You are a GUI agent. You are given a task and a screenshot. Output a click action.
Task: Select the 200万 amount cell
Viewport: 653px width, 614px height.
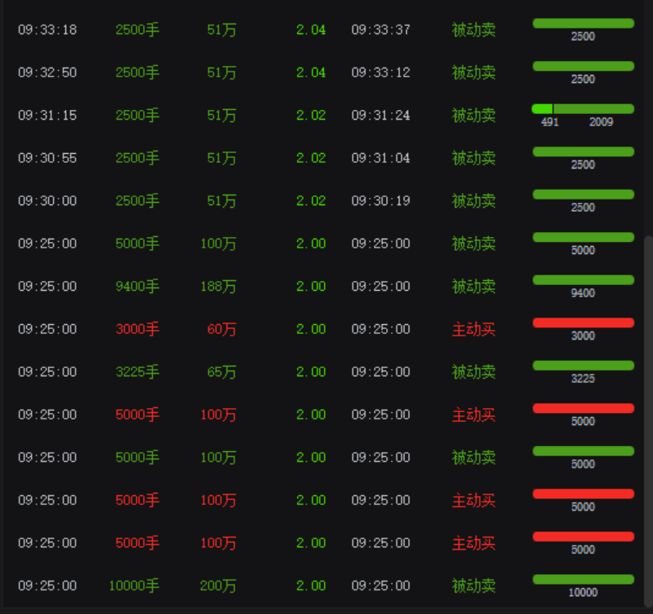(x=217, y=585)
